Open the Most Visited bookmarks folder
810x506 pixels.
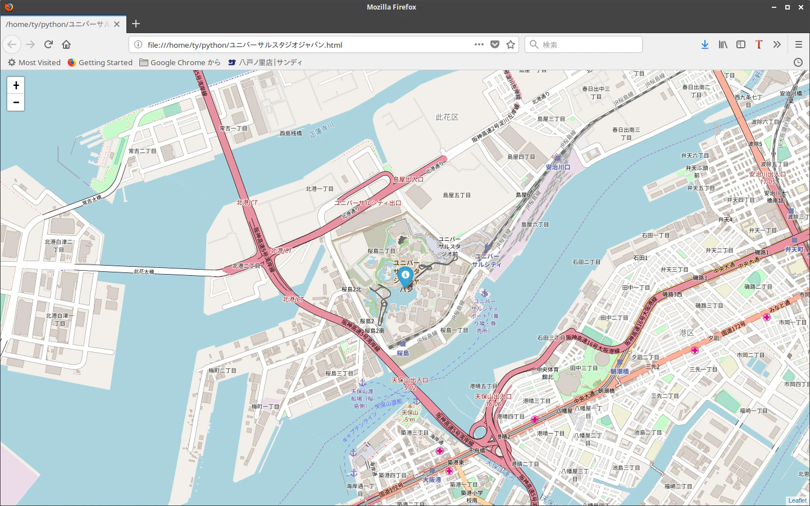click(x=34, y=62)
